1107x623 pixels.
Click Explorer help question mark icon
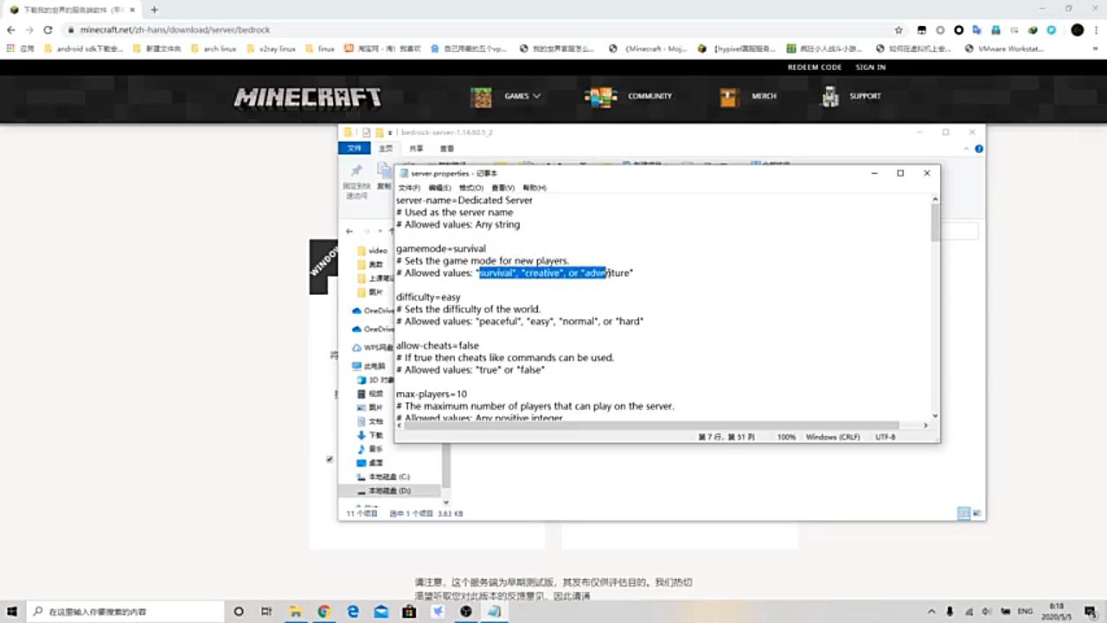979,149
